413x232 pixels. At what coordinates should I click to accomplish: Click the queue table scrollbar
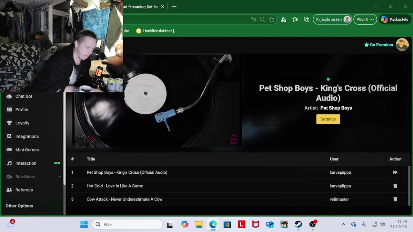tap(409, 185)
